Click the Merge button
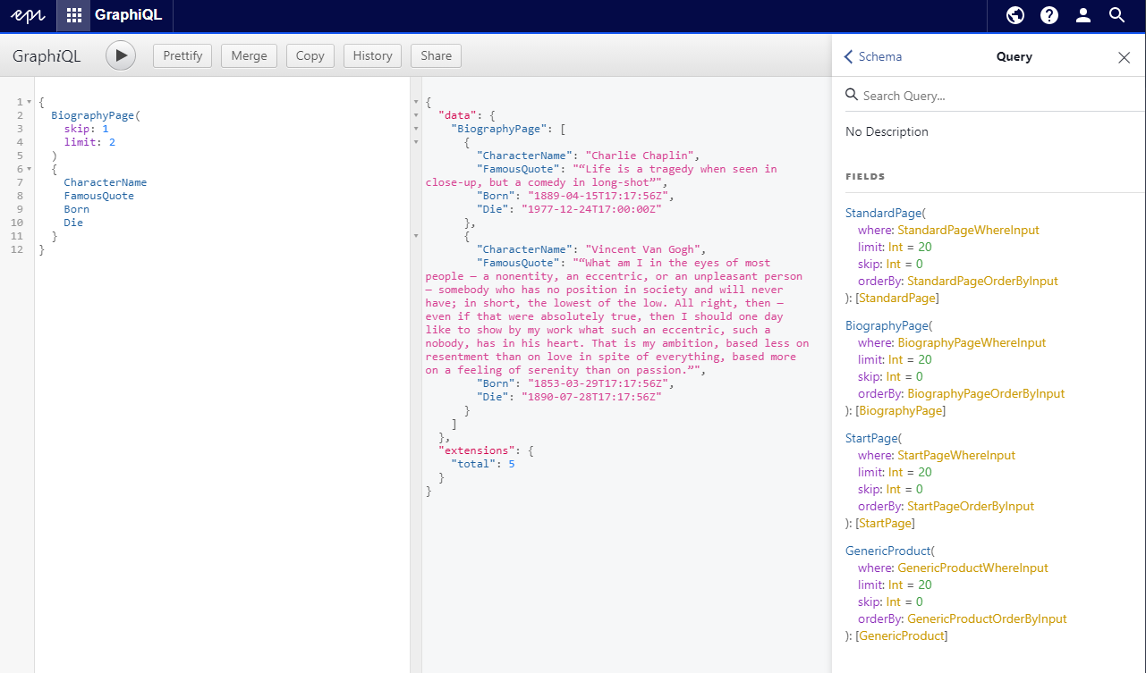This screenshot has height=673, width=1146. pyautogui.click(x=249, y=55)
